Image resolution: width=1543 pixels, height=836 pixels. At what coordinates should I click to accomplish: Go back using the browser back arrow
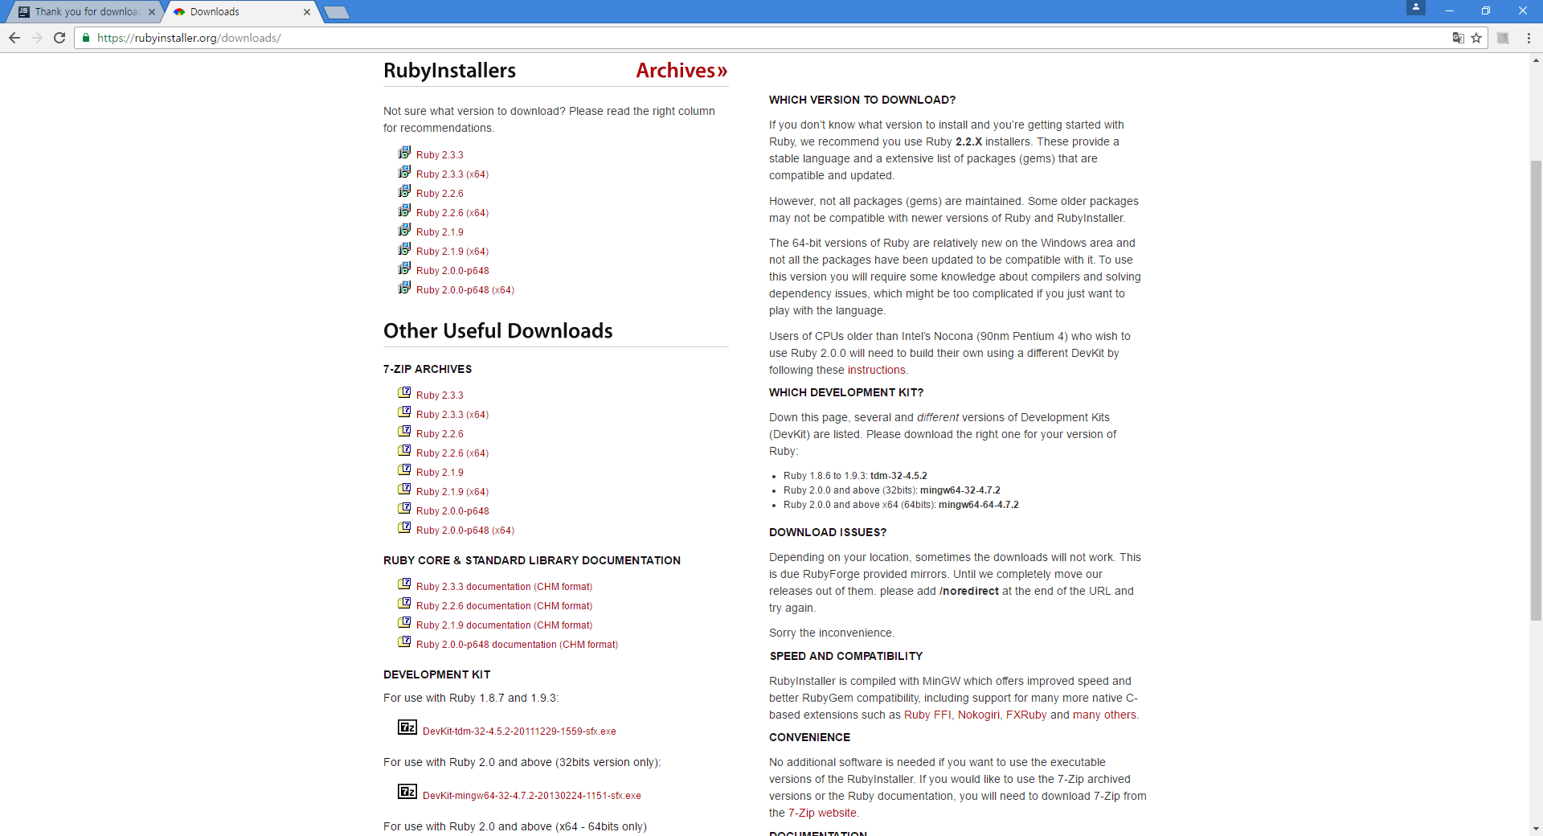coord(14,38)
